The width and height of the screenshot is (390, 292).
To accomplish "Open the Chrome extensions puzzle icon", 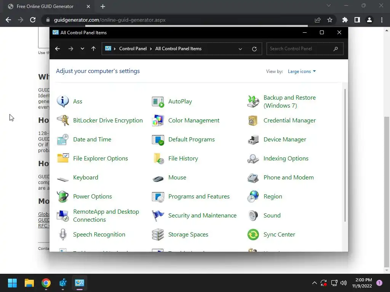I will coord(345,20).
